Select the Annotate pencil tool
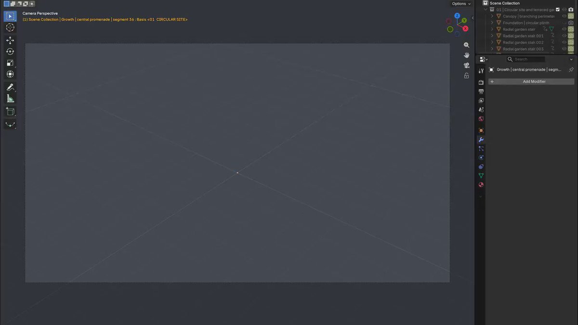Screen dimensions: 578x325 10,87
